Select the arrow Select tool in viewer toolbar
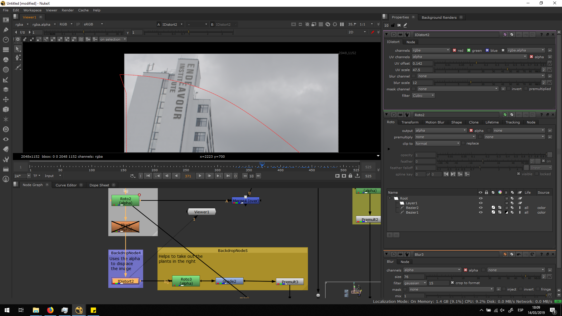This screenshot has width=562, height=316. (18, 49)
